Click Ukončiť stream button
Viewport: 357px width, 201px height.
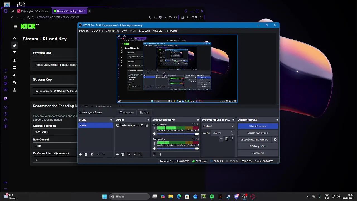pyautogui.click(x=258, y=126)
